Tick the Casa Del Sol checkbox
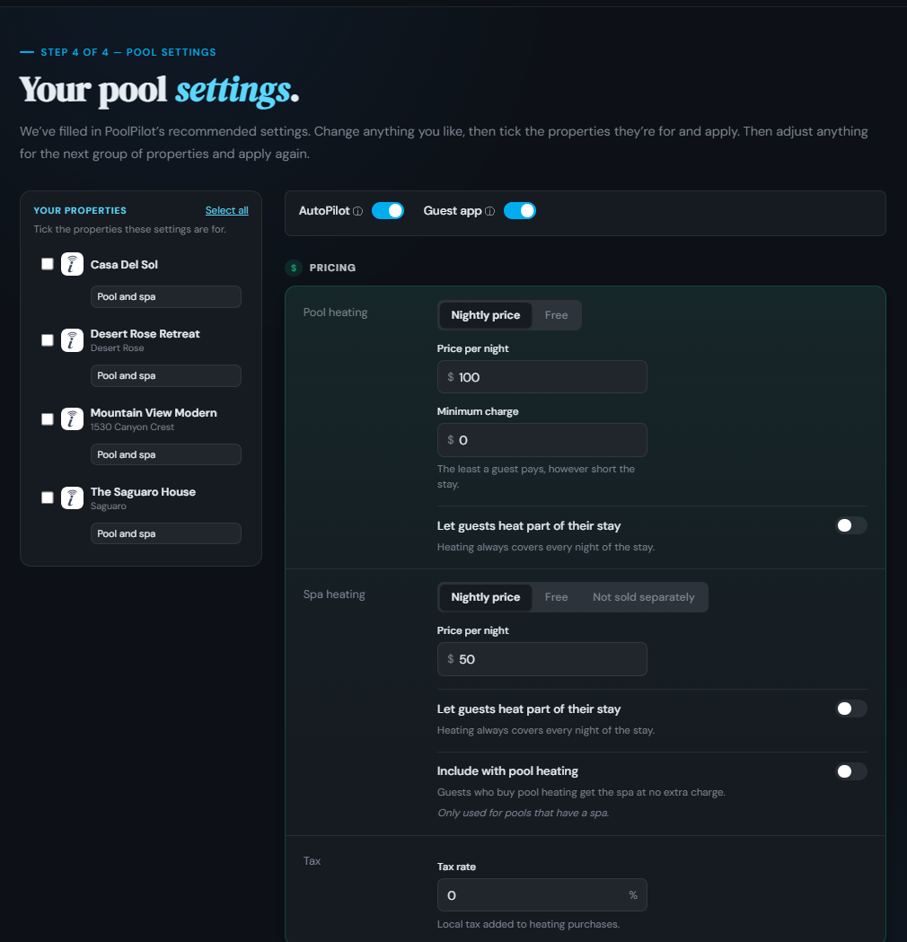Viewport: 907px width, 942px height. click(x=48, y=264)
